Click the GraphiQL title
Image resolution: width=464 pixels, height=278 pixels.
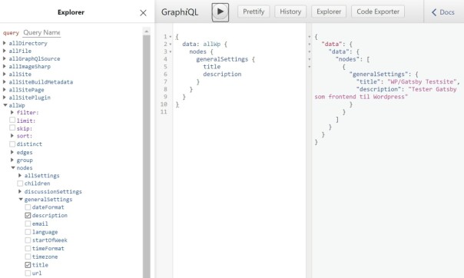[x=180, y=12]
